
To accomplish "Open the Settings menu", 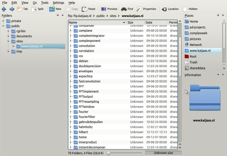I will coord(58,3).
